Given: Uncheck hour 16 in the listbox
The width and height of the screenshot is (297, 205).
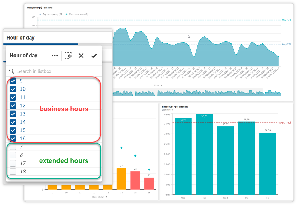Looking at the screenshot, I should pyautogui.click(x=13, y=138).
